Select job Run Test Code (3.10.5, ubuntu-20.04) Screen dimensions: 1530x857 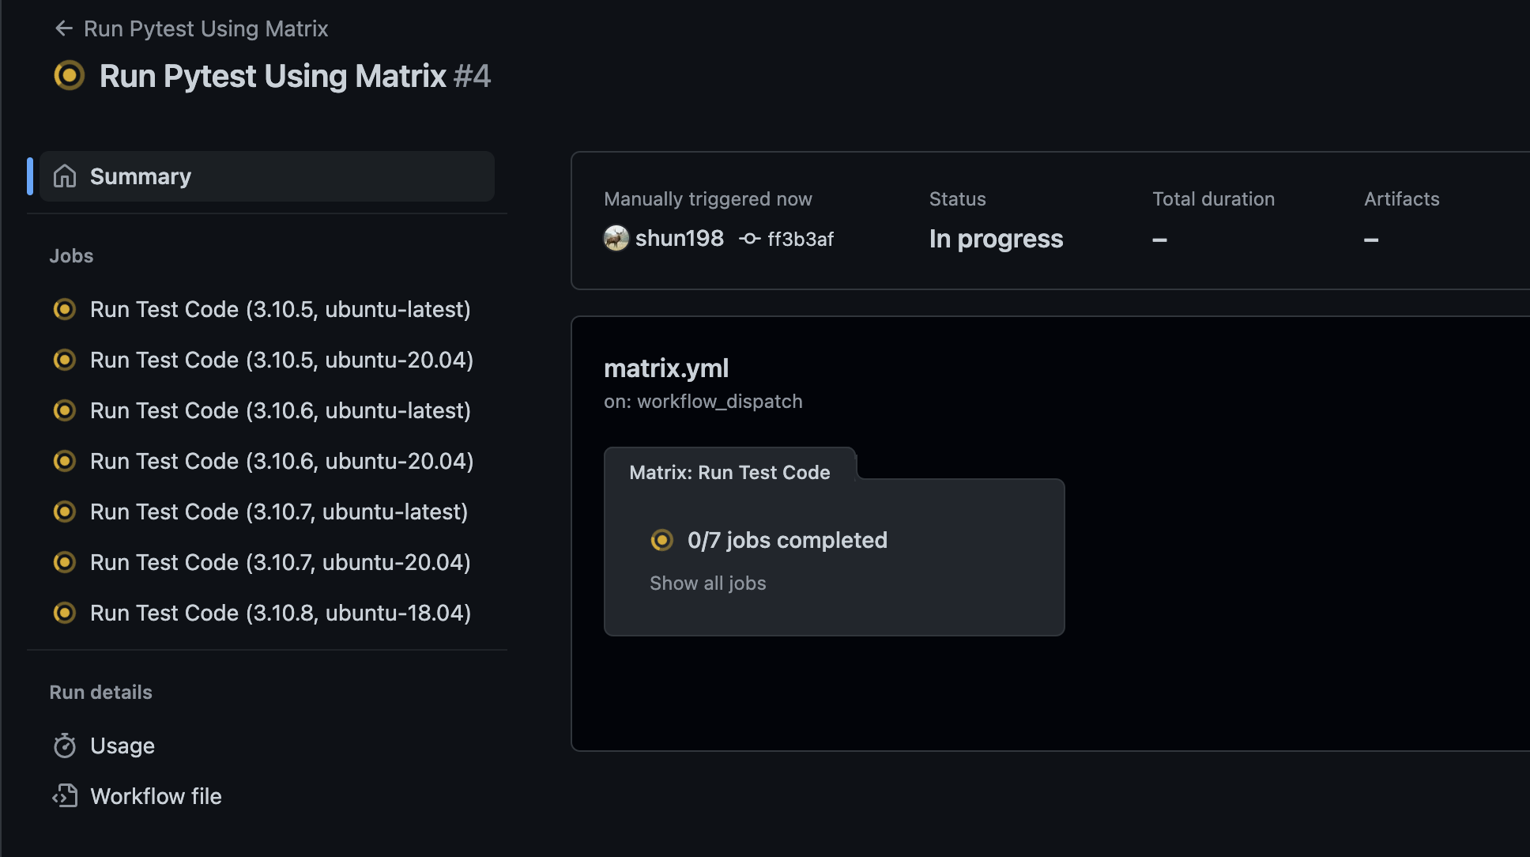tap(281, 360)
